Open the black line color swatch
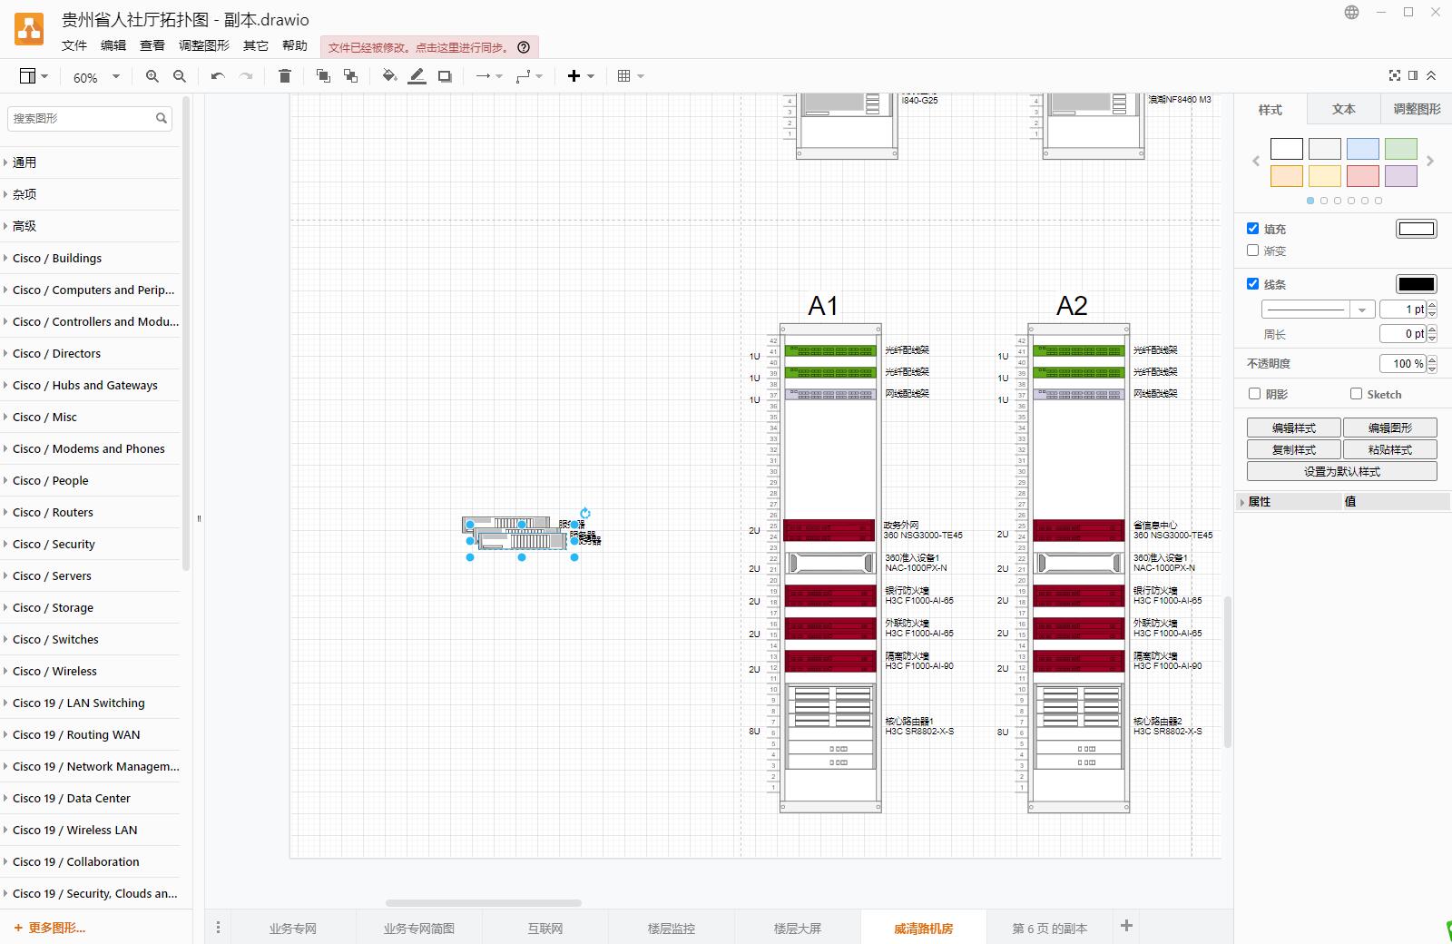The height and width of the screenshot is (944, 1452). [x=1416, y=284]
